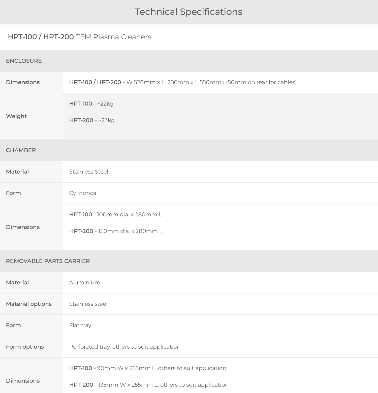378x393 pixels.
Task: Click the Material options row label
Action: [x=29, y=304]
